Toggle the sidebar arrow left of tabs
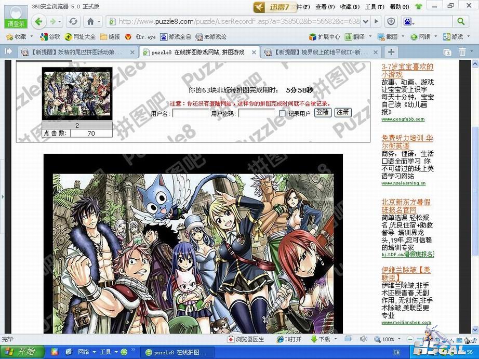 (8, 51)
